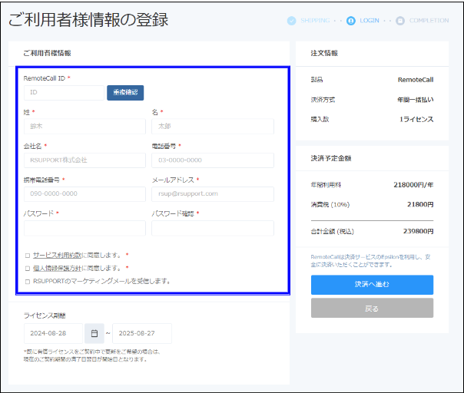This screenshot has width=464, height=393.
Task: Select the 電話番号 input field
Action: tap(213, 160)
